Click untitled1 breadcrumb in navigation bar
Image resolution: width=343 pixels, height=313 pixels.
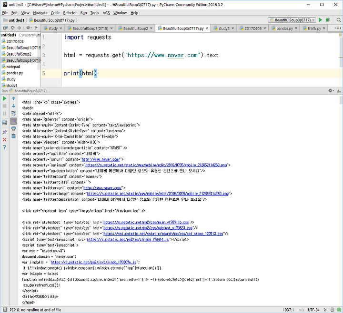tap(14, 20)
